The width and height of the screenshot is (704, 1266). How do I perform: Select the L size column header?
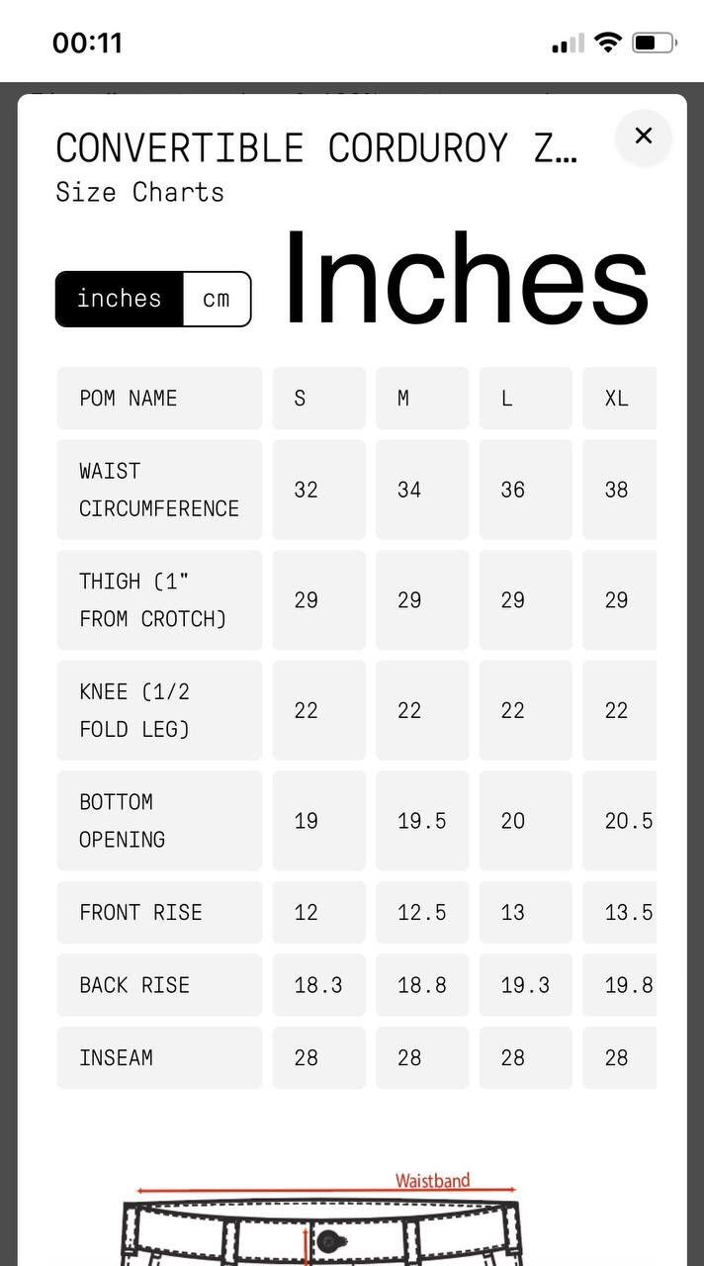click(x=525, y=399)
